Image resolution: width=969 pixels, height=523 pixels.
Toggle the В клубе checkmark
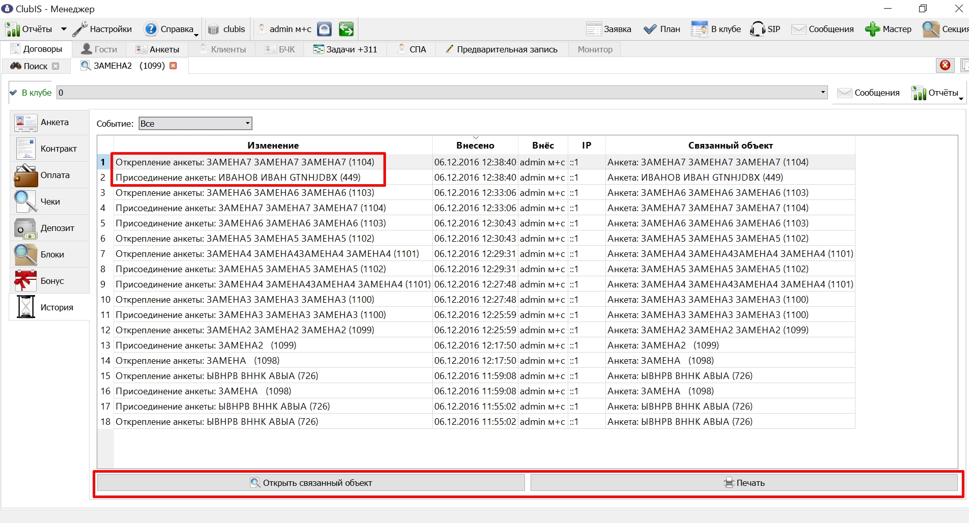[x=13, y=93]
